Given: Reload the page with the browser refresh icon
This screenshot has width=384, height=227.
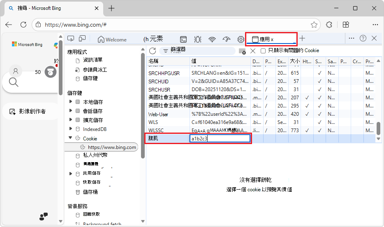Looking at the screenshot, I should [23, 25].
